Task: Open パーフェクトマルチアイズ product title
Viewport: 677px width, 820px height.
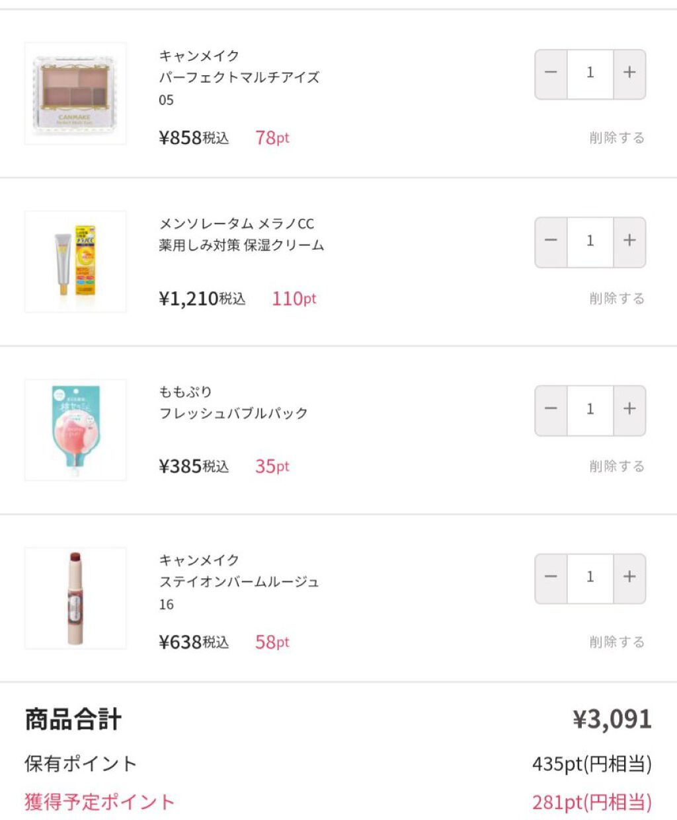Action: click(239, 77)
